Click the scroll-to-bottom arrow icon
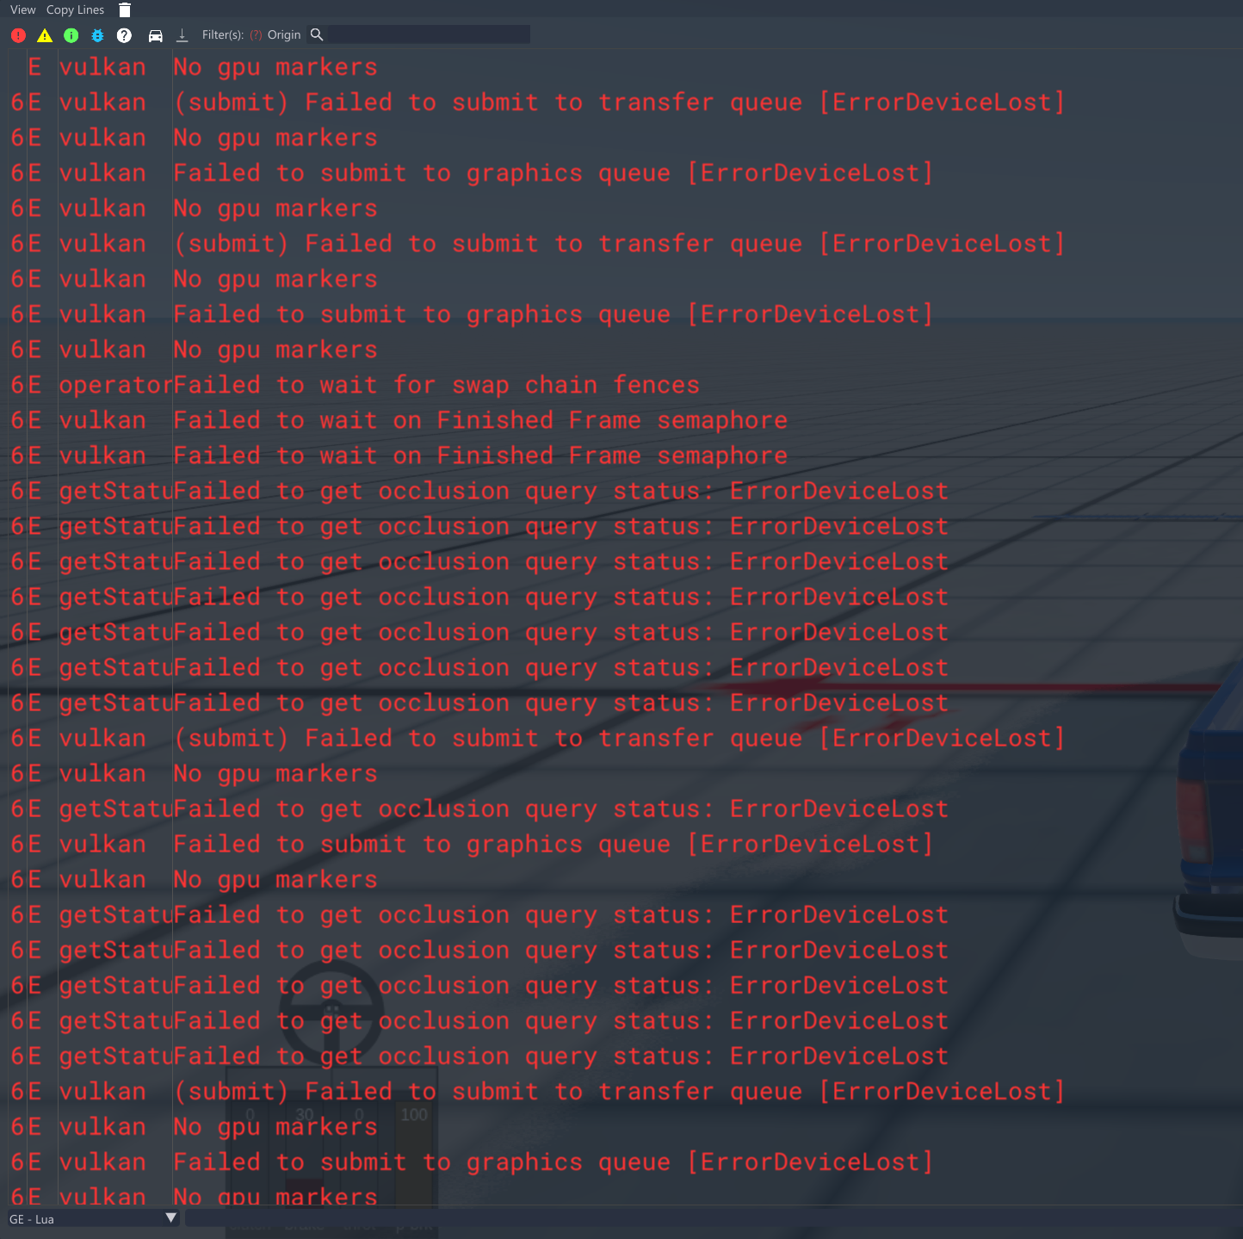This screenshot has width=1243, height=1239. pyautogui.click(x=182, y=35)
